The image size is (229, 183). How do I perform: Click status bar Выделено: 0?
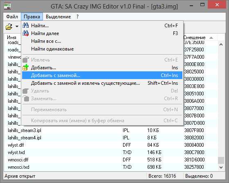pos(199,176)
